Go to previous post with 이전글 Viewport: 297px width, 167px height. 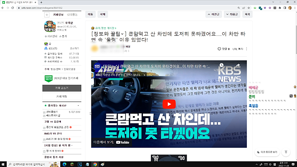213,14
